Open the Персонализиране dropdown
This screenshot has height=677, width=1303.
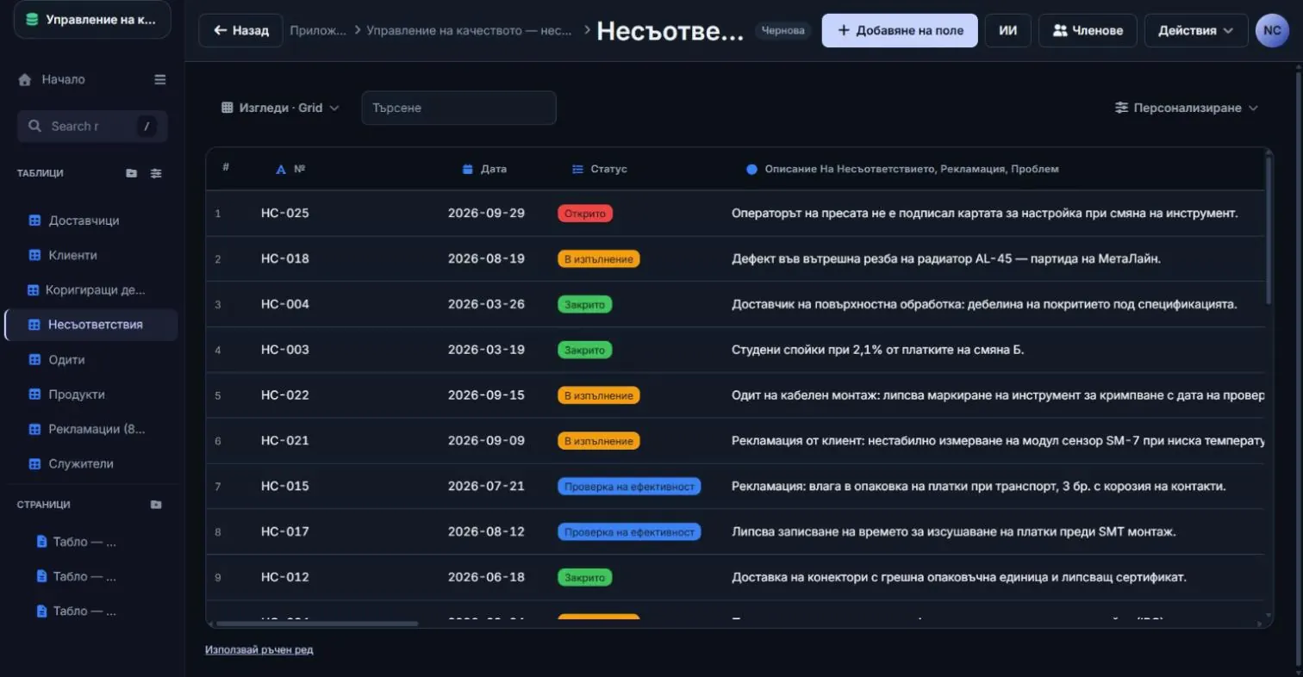(x=1187, y=108)
